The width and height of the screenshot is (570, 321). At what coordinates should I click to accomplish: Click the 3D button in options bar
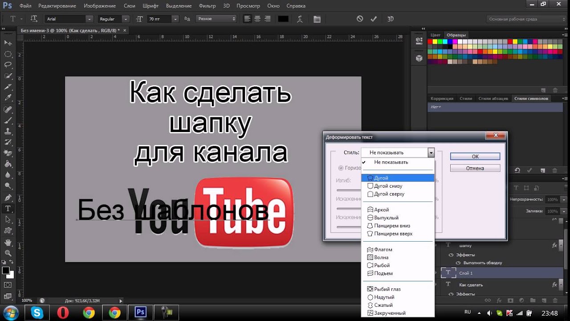[x=391, y=19]
